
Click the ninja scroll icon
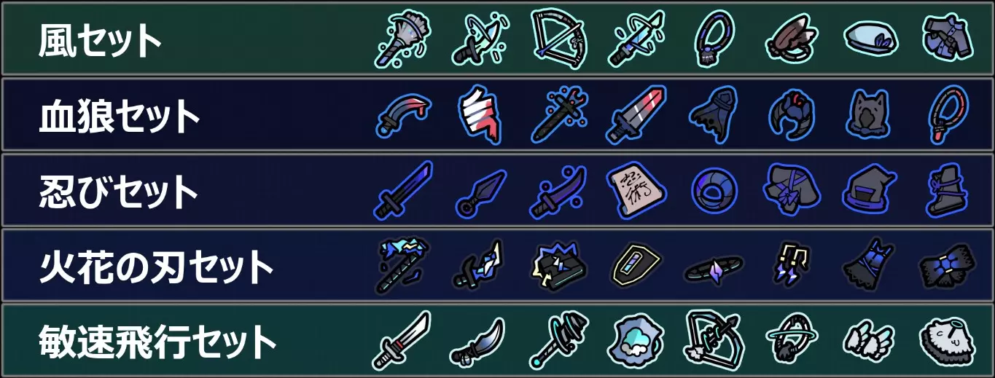pyautogui.click(x=636, y=190)
